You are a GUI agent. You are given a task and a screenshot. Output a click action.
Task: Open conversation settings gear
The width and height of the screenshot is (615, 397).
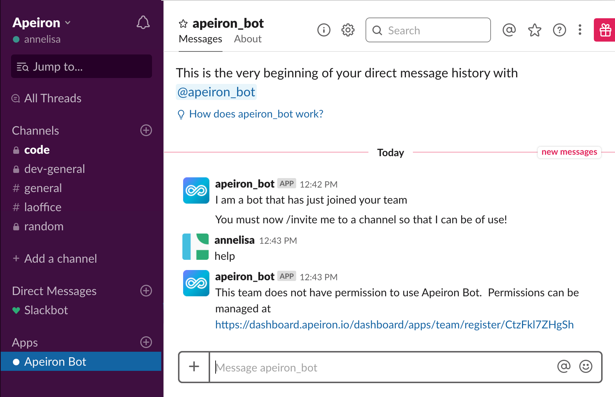(x=348, y=30)
